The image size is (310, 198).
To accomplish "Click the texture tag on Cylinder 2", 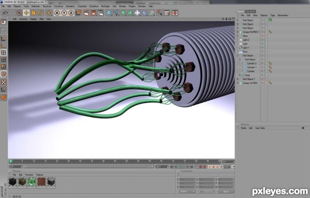I will 270,63.
